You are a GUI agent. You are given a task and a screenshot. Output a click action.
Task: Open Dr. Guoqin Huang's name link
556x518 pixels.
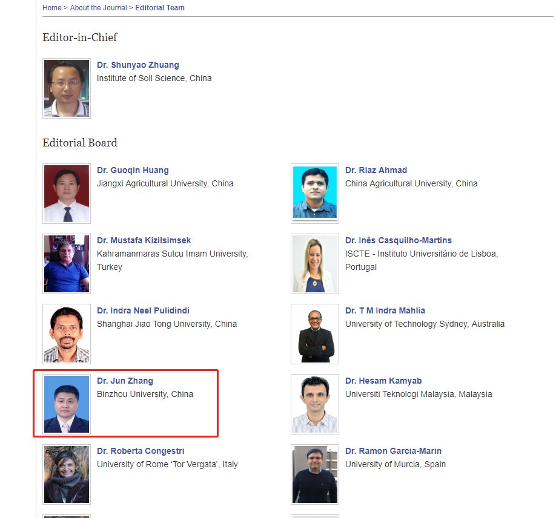tap(133, 170)
